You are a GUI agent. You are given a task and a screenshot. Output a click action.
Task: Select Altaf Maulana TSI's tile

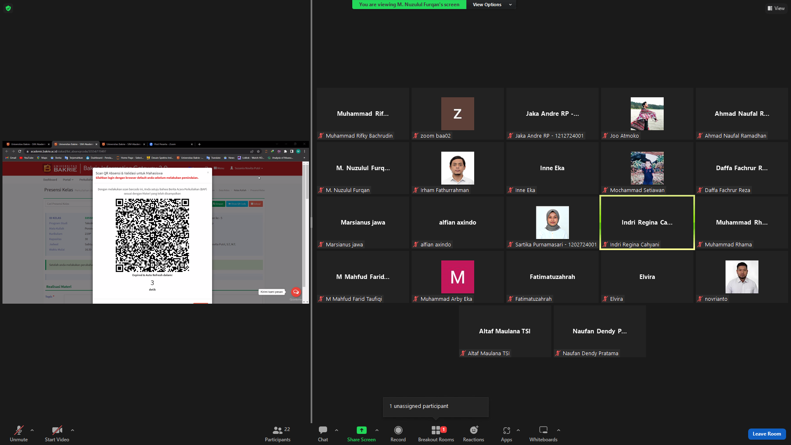(505, 331)
